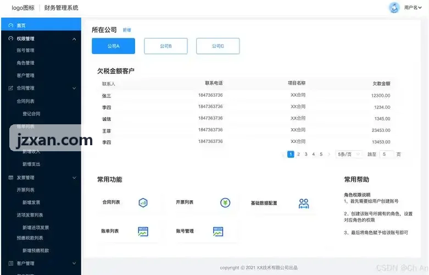The width and height of the screenshot is (429, 275).
Task: Open 开票列表 in the sidebar
Action: click(x=25, y=190)
